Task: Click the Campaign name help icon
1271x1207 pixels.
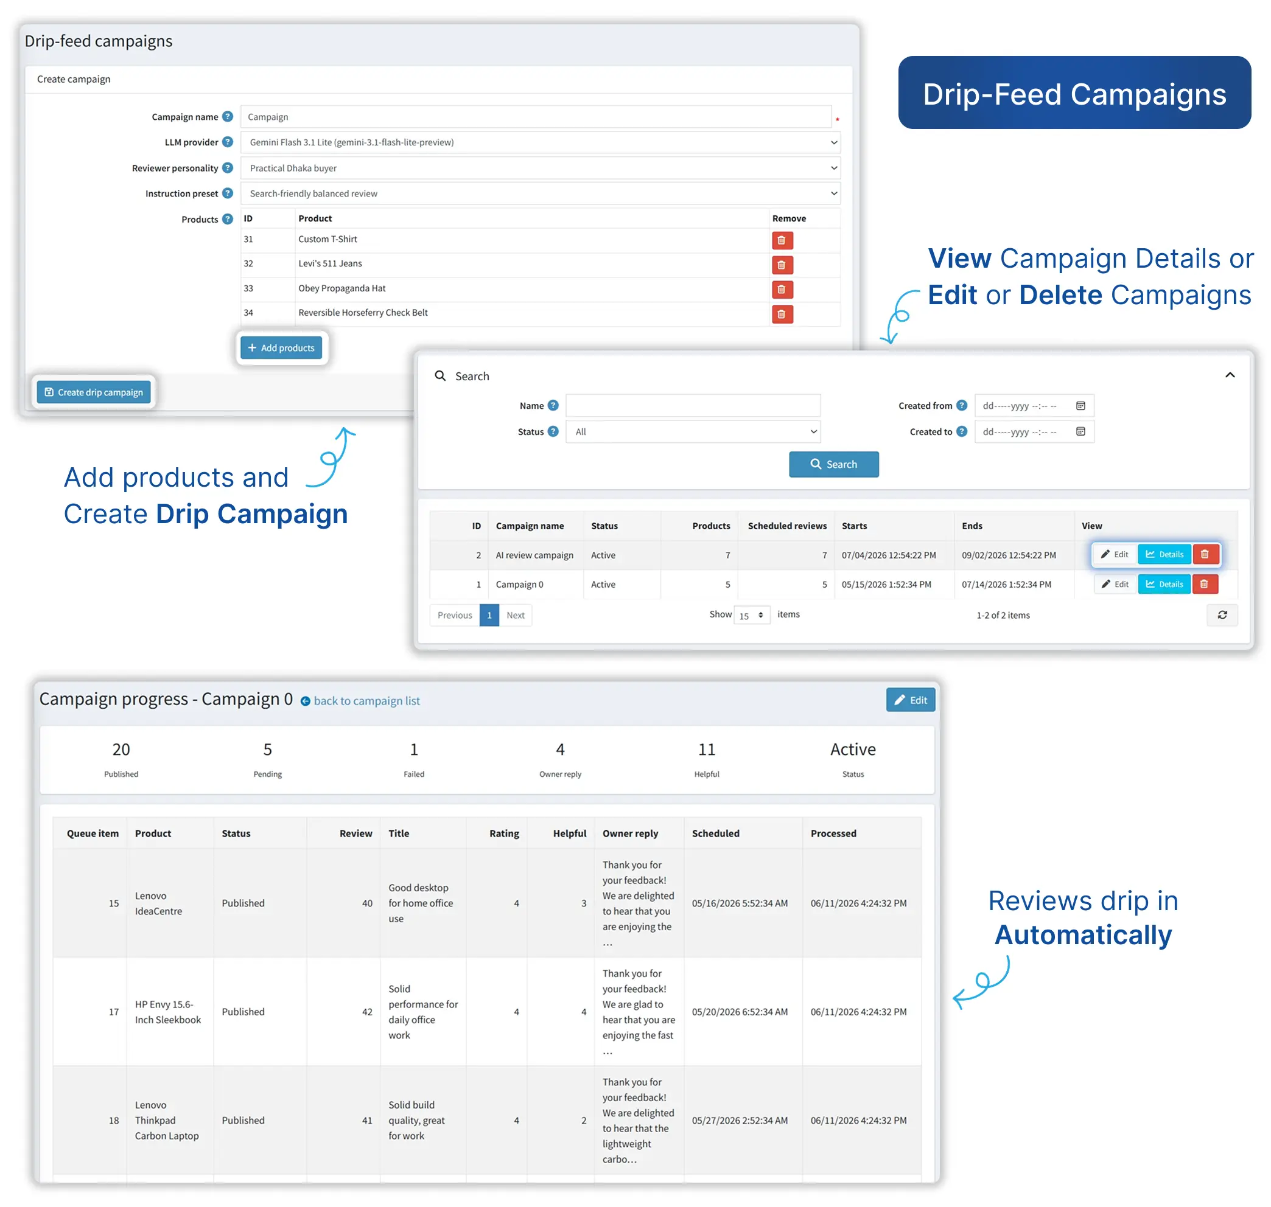Action: click(227, 116)
